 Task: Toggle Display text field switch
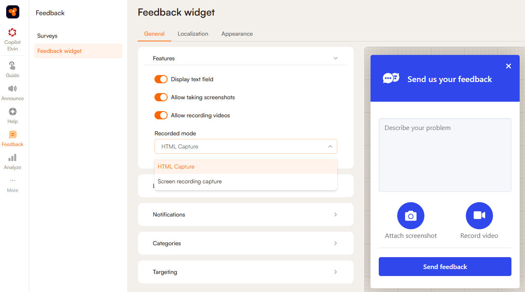click(161, 79)
